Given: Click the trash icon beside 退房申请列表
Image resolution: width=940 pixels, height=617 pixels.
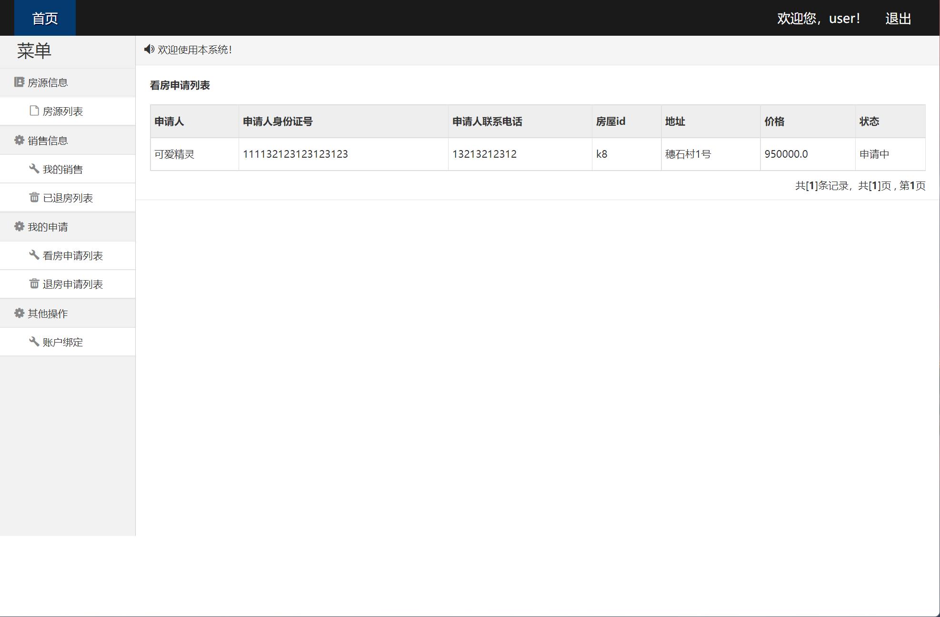Looking at the screenshot, I should 34,284.
